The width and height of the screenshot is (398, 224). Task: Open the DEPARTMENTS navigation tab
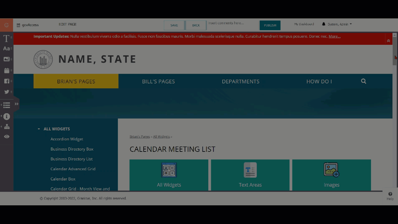(x=240, y=81)
